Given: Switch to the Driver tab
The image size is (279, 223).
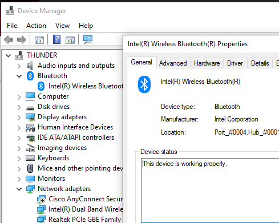Looking at the screenshot, I should point(235,63).
